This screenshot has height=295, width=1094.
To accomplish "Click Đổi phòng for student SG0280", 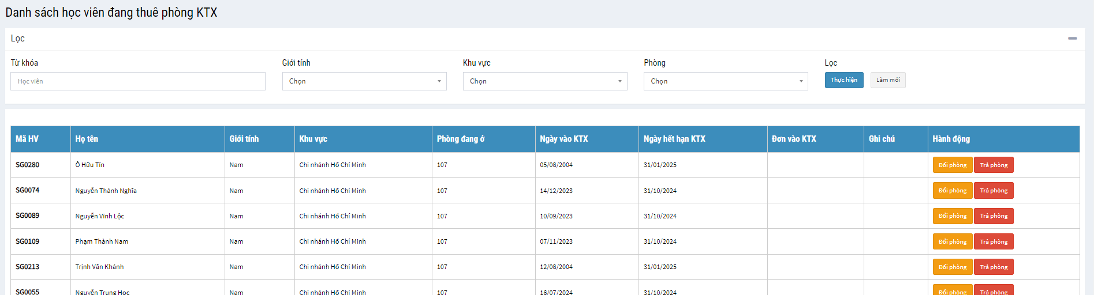I will click(952, 165).
